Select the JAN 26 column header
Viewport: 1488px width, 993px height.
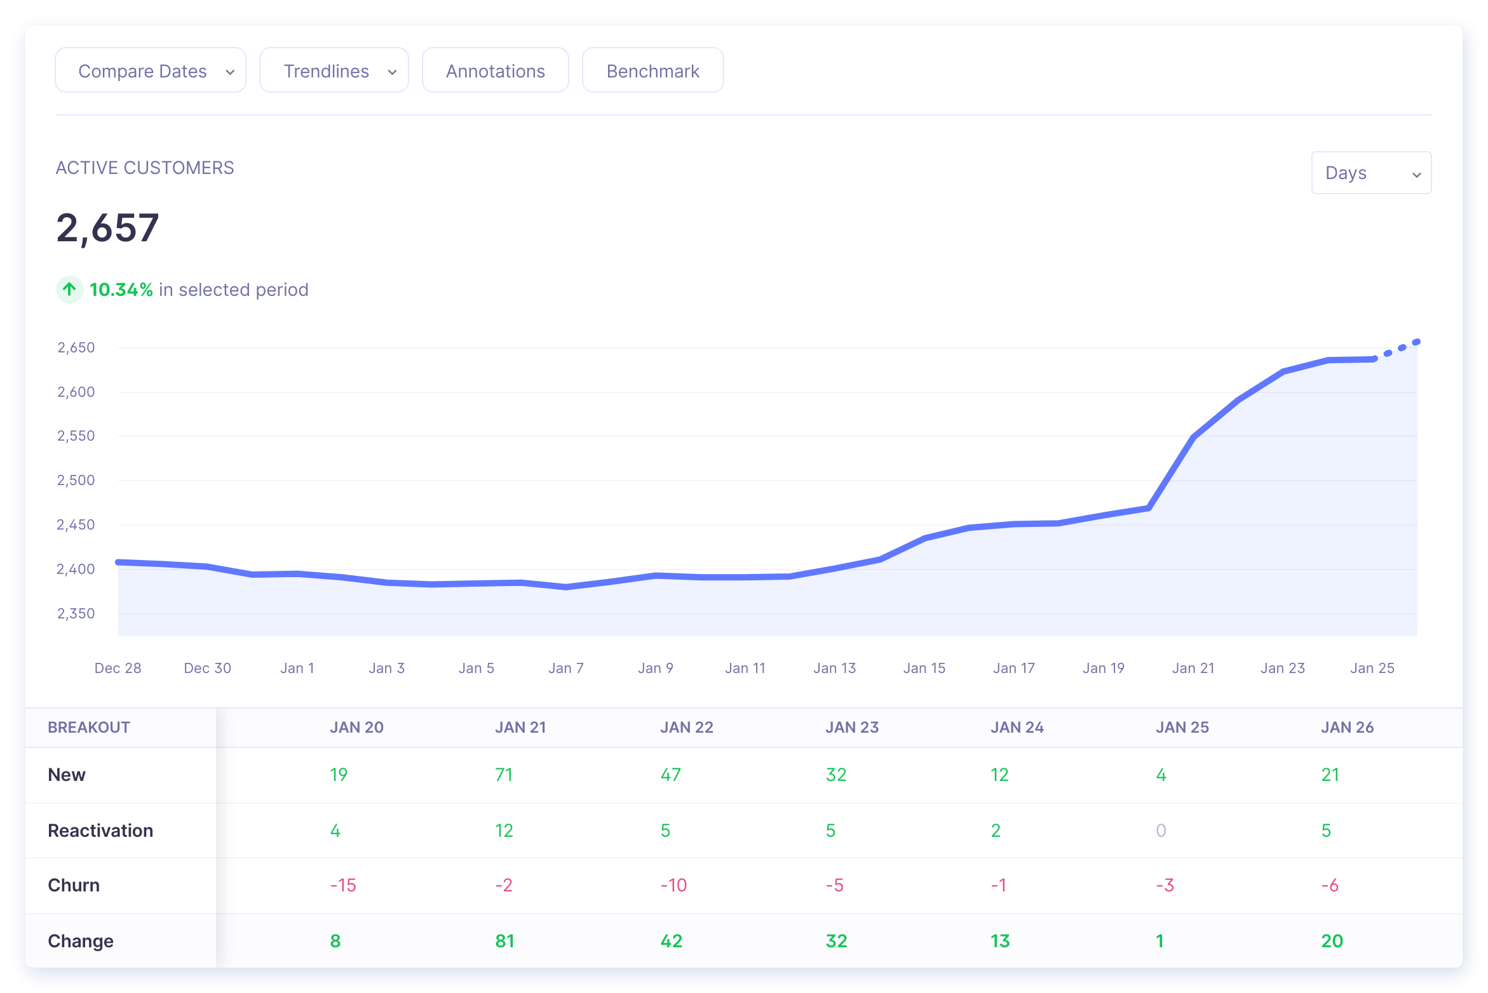[1347, 727]
